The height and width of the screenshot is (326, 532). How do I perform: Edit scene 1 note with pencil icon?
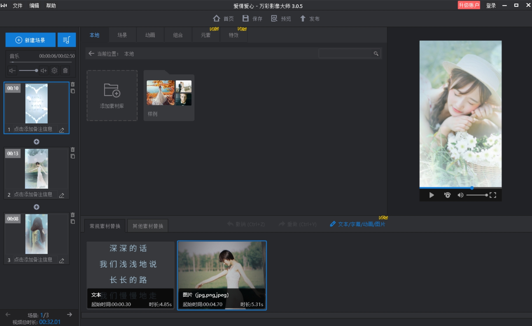pos(62,130)
